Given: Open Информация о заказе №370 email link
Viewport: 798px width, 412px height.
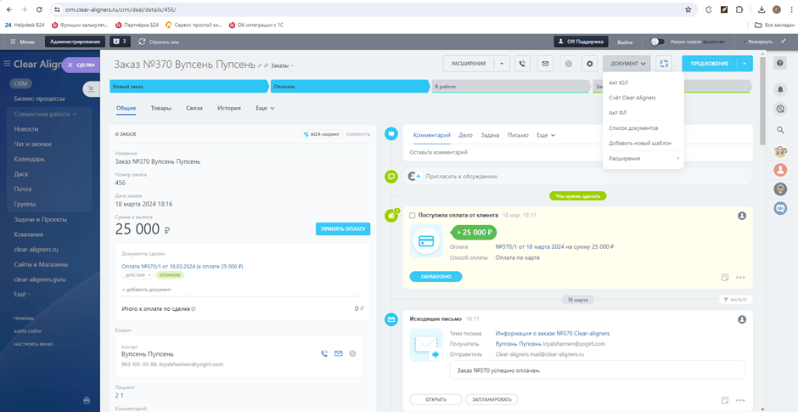Looking at the screenshot, I should pyautogui.click(x=553, y=334).
